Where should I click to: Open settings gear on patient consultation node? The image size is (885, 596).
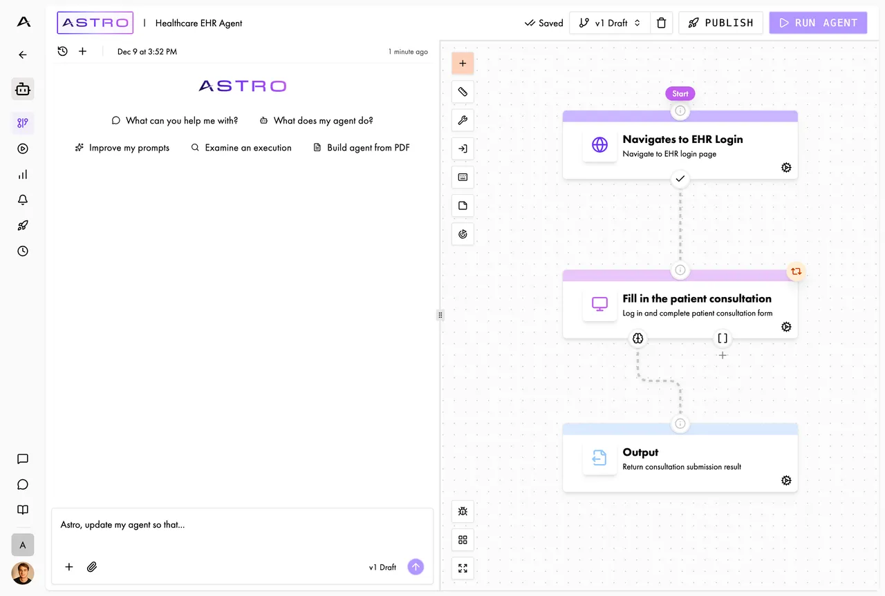pyautogui.click(x=786, y=327)
